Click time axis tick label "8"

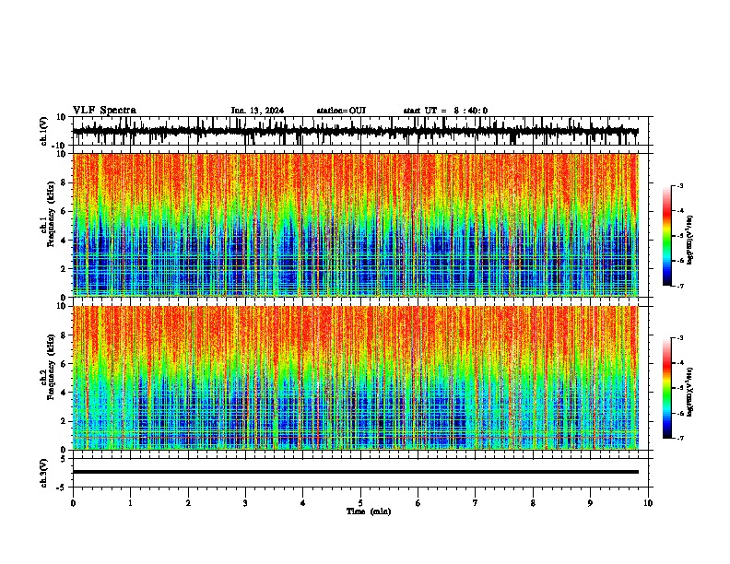(533, 503)
